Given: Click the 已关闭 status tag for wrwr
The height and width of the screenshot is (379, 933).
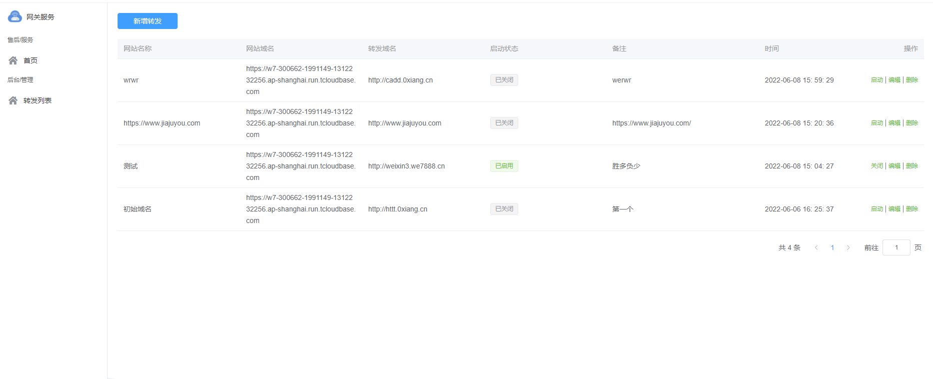Looking at the screenshot, I should (x=504, y=80).
